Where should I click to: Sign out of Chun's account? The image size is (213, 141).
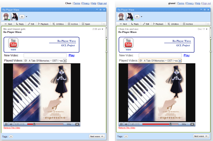pos(102,3)
